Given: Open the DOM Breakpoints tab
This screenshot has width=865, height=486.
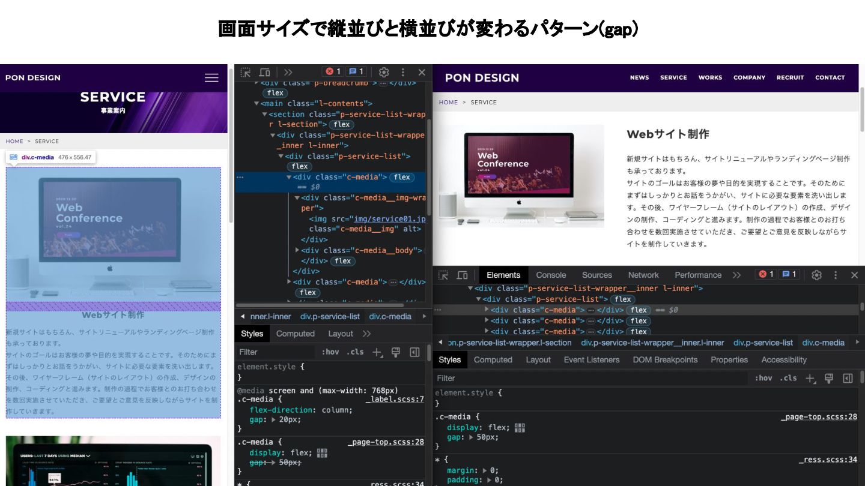Looking at the screenshot, I should point(665,360).
